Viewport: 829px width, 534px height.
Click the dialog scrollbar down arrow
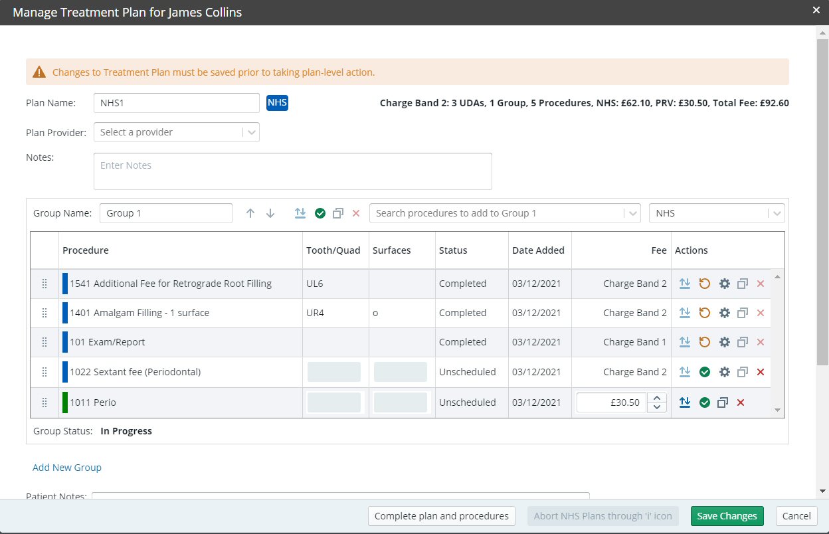[x=823, y=491]
